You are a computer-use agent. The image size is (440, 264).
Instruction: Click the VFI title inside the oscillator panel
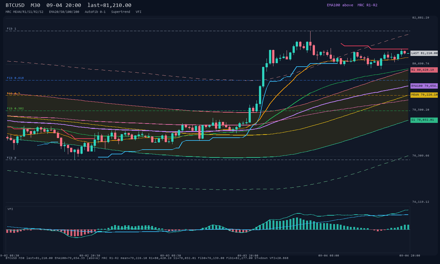[10, 209]
